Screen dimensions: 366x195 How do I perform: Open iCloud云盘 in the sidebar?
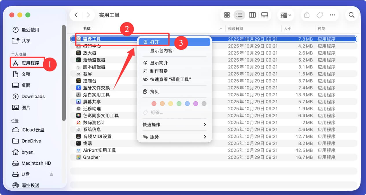click(x=33, y=130)
